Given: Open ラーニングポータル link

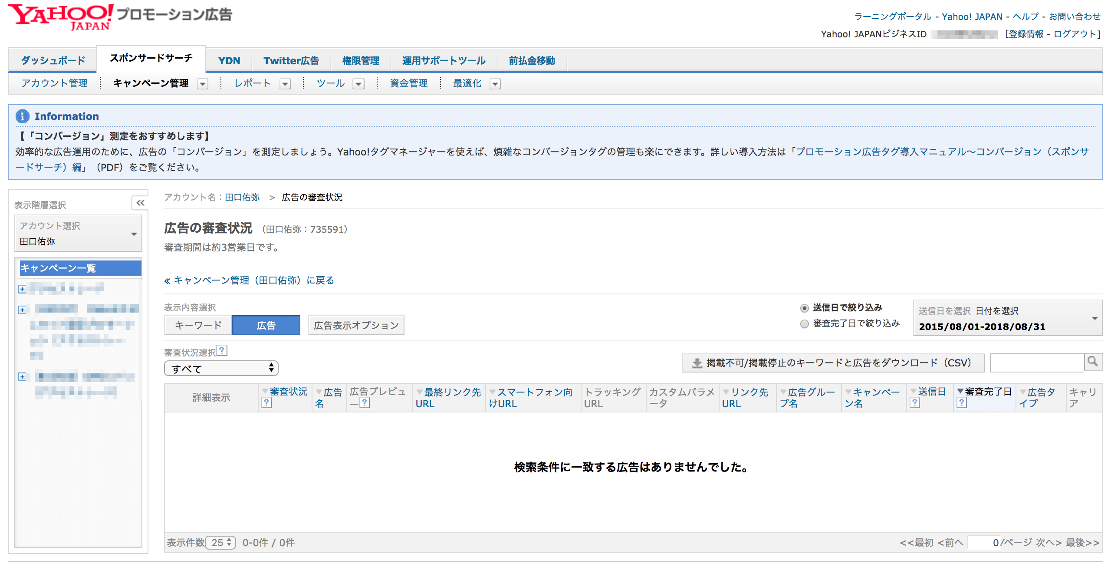Looking at the screenshot, I should point(893,16).
